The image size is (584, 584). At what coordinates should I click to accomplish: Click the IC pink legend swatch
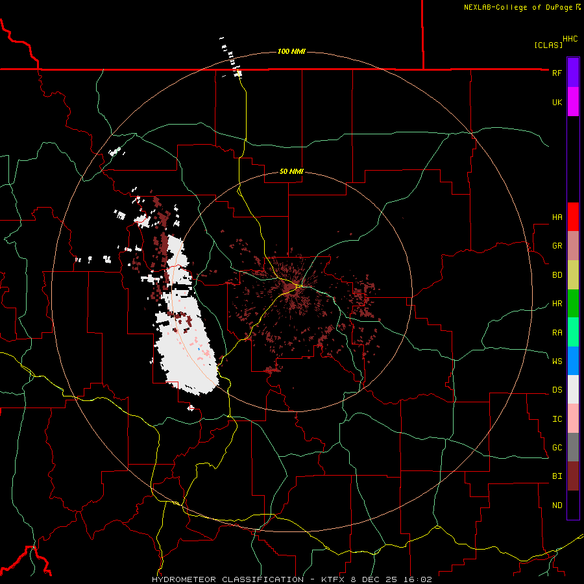coord(573,419)
